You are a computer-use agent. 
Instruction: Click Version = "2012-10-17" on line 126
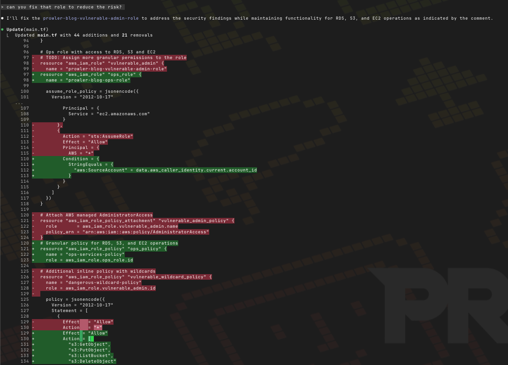click(82, 305)
